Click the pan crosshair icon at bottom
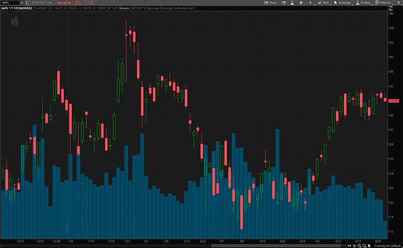The height and width of the screenshot is (248, 403). point(355,246)
